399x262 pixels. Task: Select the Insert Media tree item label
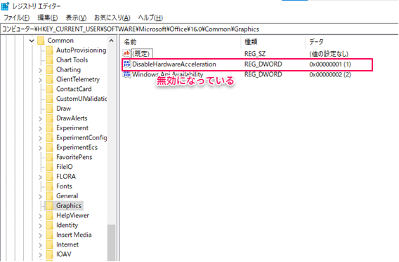[x=74, y=235]
